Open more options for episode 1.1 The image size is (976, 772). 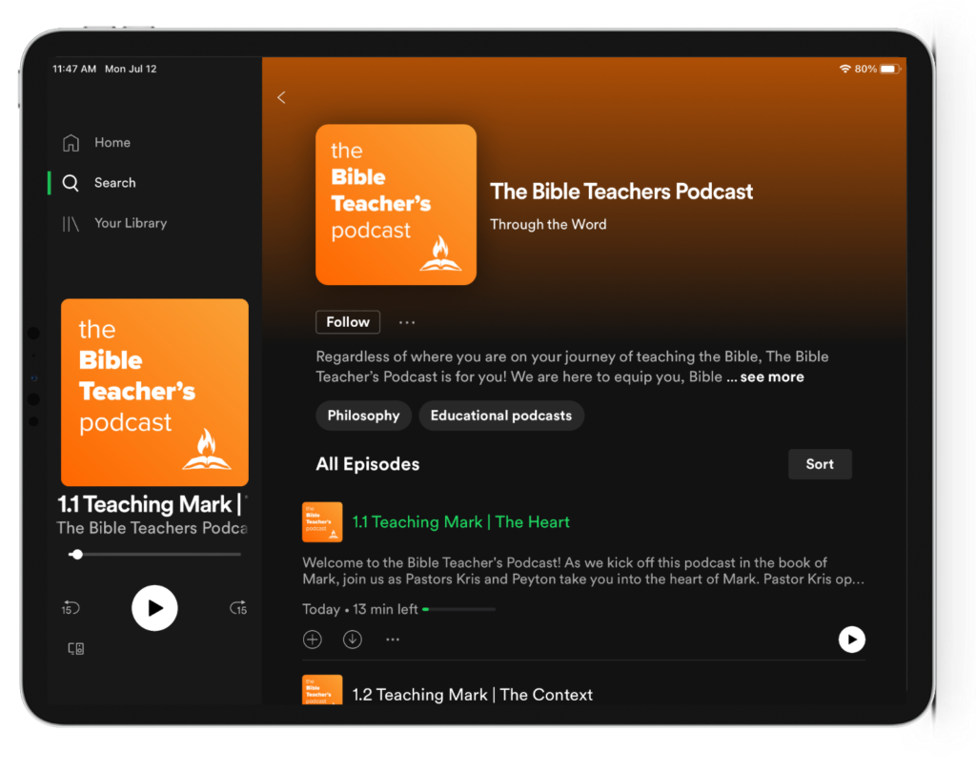click(x=392, y=640)
